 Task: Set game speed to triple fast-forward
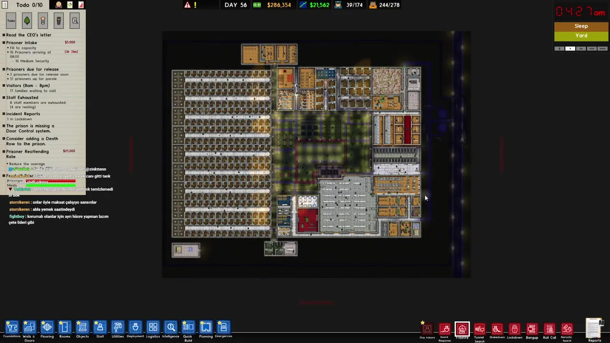coord(591,49)
